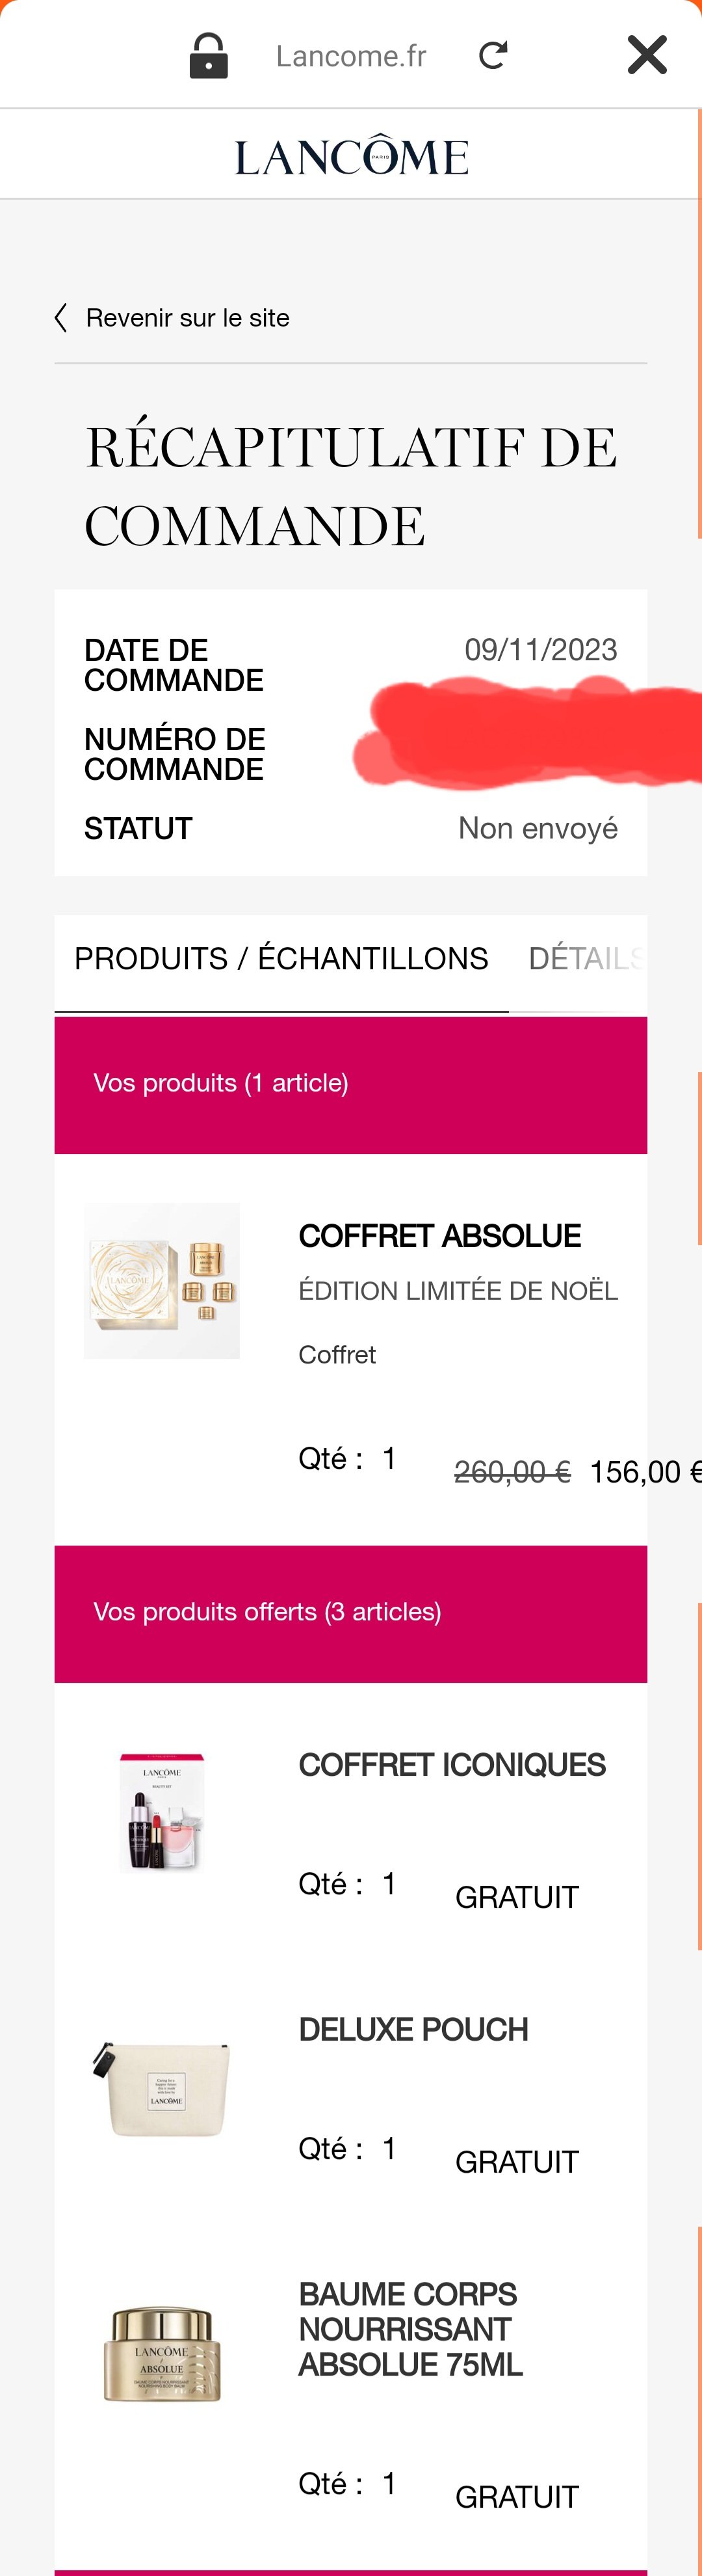The height and width of the screenshot is (2576, 702).
Task: Switch to the Détails tab
Action: pos(585,959)
